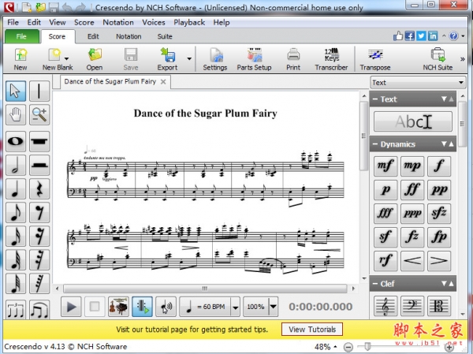Collapse the Dynamics panel section

(x=375, y=144)
